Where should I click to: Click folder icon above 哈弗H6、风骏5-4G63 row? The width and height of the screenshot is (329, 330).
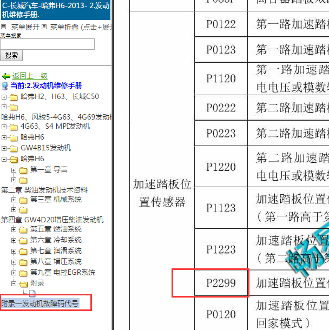click(x=14, y=107)
